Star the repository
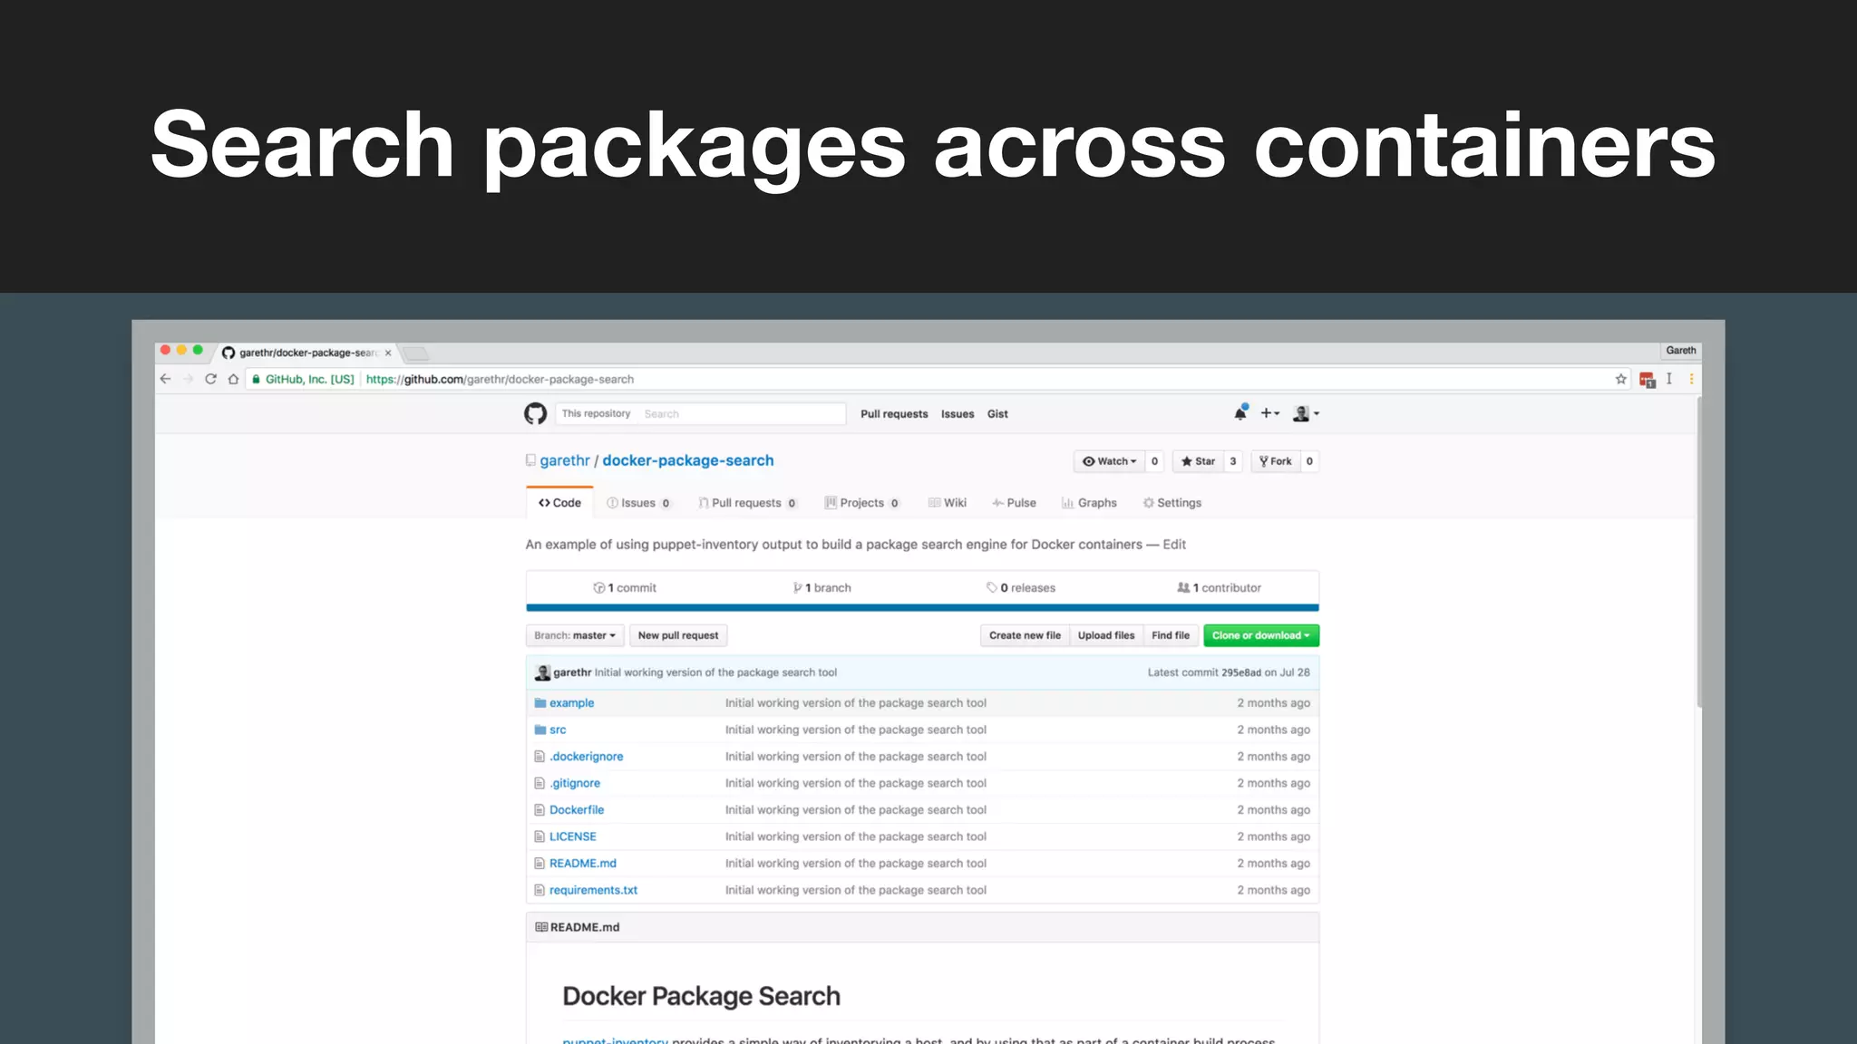The width and height of the screenshot is (1857, 1044). click(1198, 461)
